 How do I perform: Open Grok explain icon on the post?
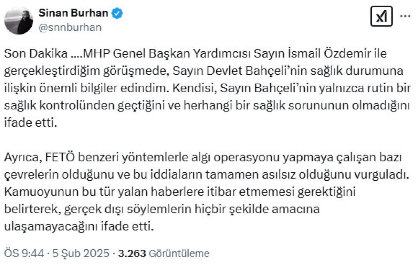tap(381, 17)
